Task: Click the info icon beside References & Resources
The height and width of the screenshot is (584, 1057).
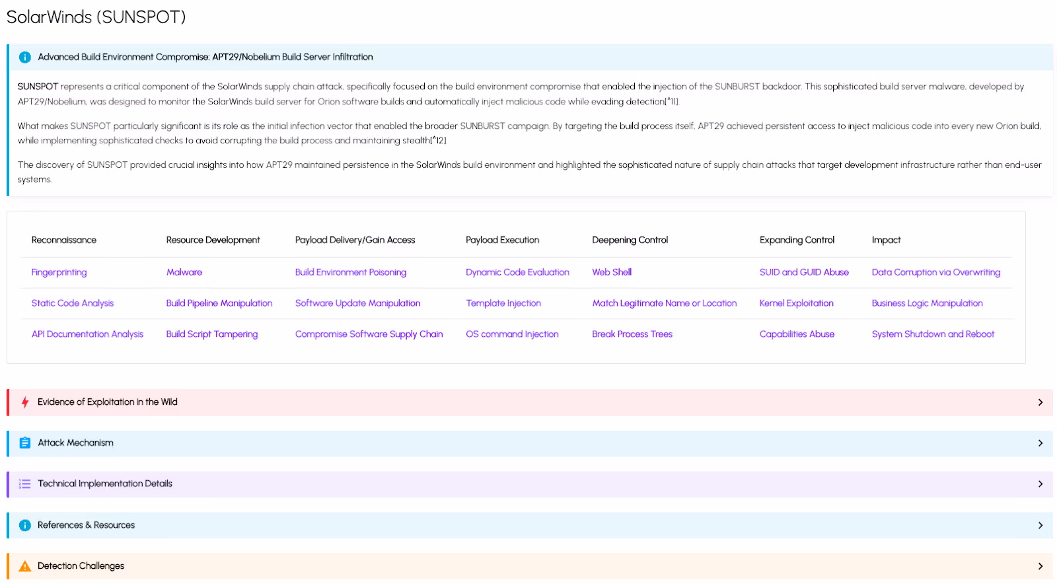Action: (25, 526)
